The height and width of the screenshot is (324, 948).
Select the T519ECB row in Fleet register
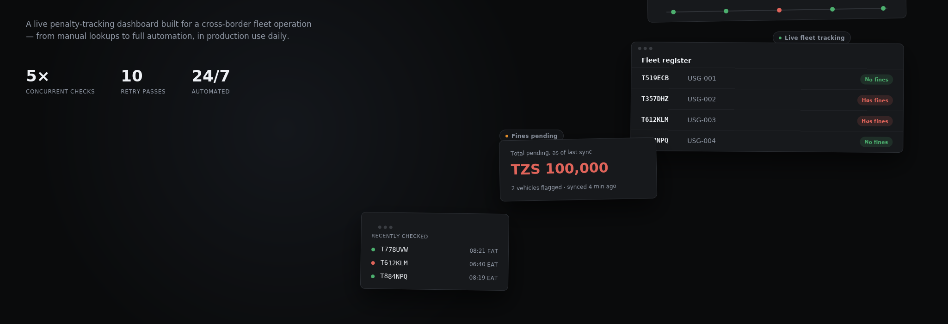click(767, 79)
